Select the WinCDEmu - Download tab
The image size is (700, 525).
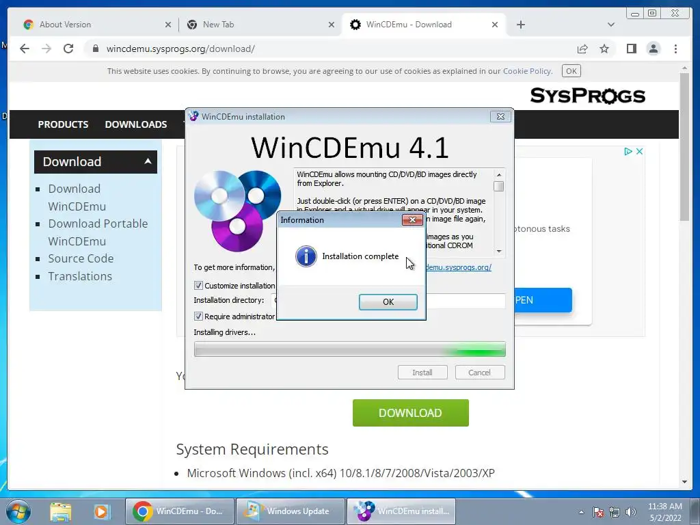pos(409,25)
